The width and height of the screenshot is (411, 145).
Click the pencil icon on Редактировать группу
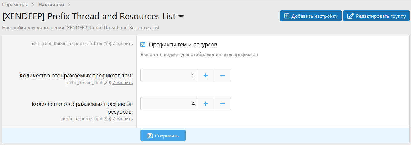coord(350,16)
